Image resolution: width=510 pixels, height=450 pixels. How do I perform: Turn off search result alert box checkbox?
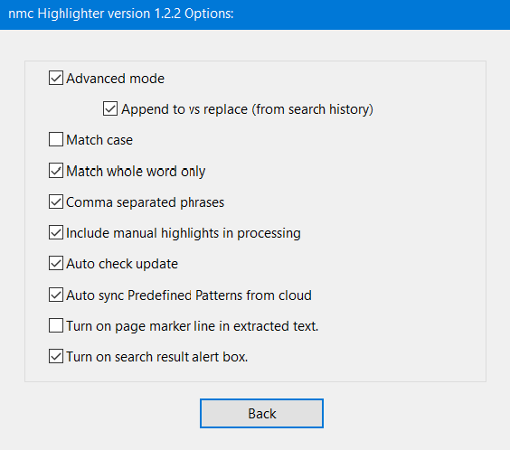56,356
